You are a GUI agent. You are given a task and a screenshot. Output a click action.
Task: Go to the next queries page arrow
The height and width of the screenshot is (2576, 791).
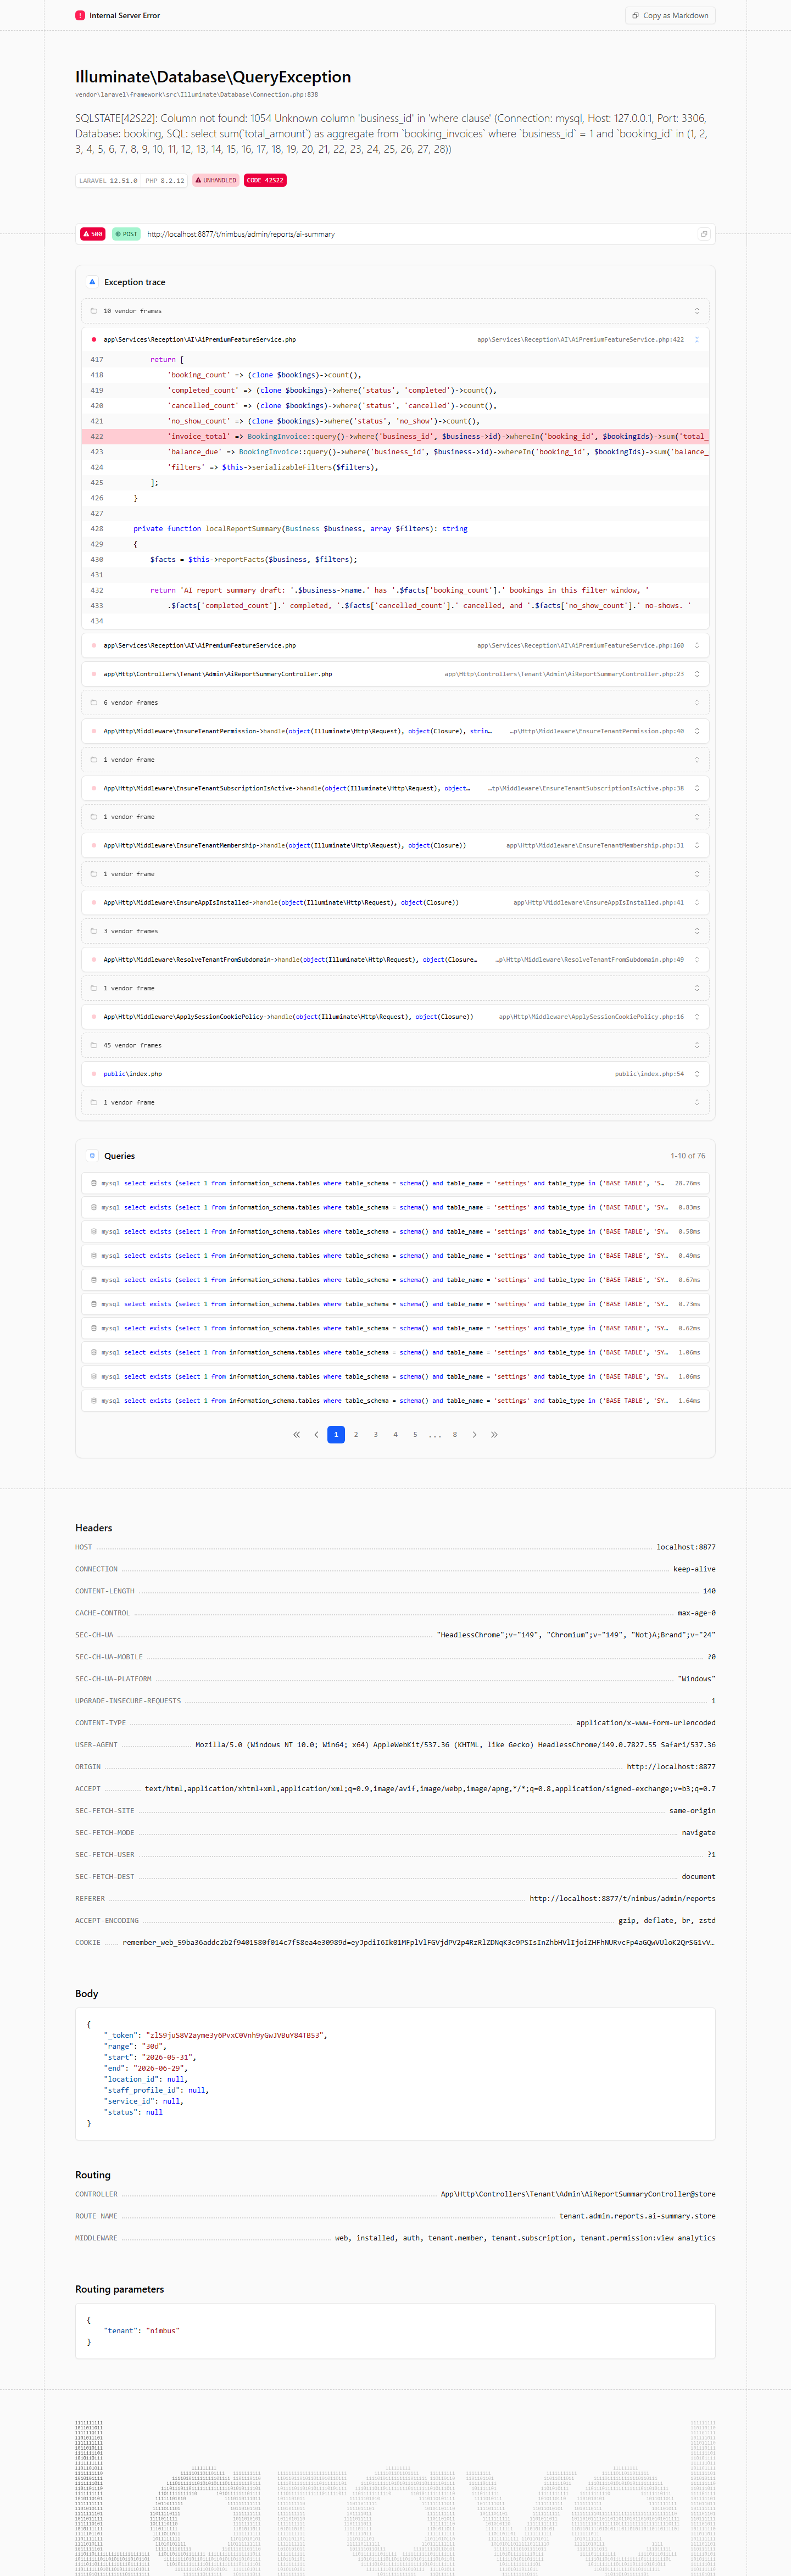click(474, 1434)
